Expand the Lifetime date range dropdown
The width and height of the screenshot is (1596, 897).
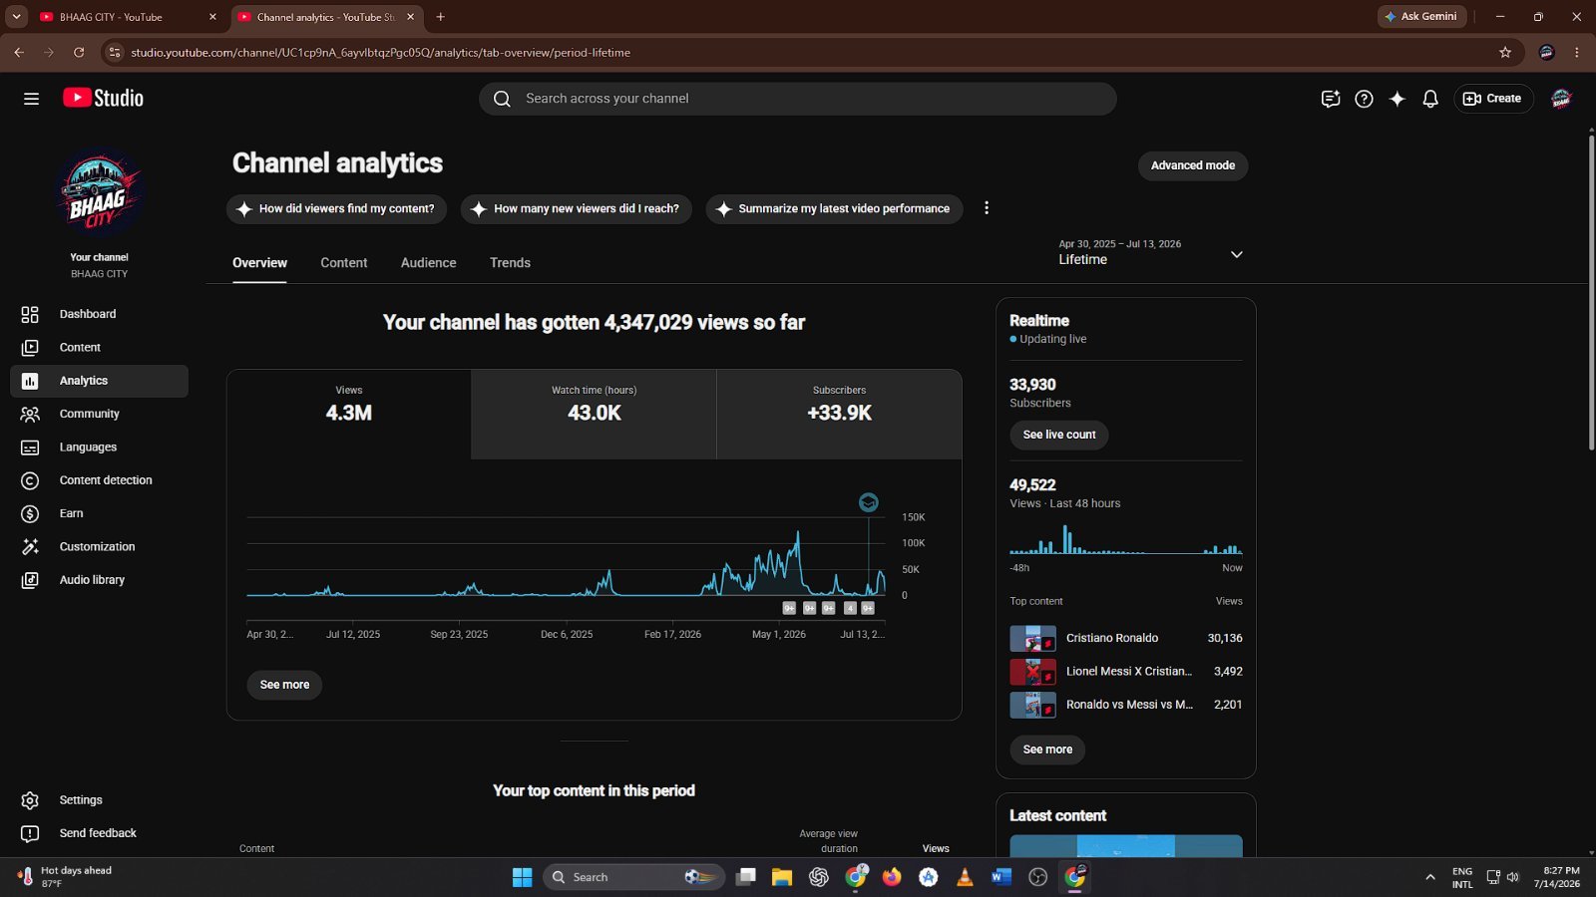pos(1151,252)
